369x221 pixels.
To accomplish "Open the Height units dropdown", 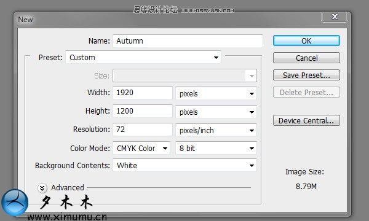I will [x=216, y=112].
